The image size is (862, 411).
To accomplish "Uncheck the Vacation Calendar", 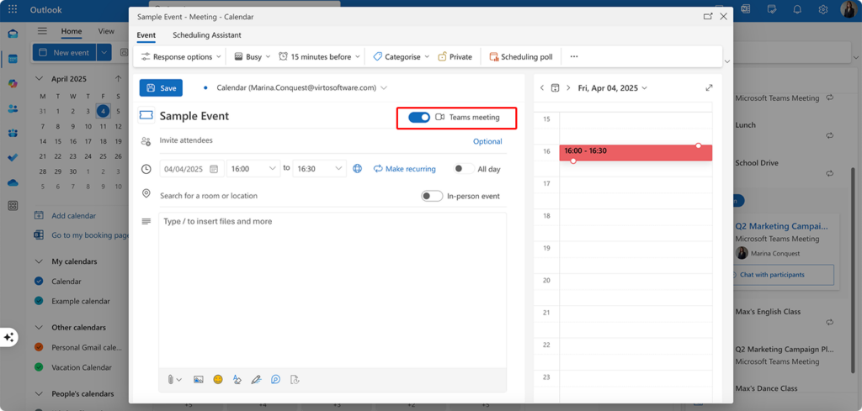I will [39, 367].
